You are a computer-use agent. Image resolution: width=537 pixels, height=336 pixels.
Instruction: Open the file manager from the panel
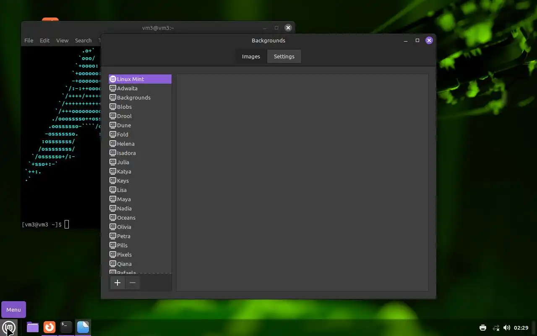[33, 327]
